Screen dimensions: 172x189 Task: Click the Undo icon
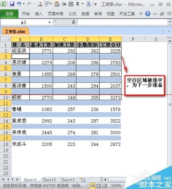coord(19,4)
